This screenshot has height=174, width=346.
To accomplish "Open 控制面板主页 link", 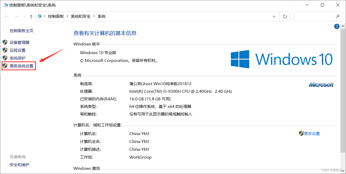I will tap(21, 31).
